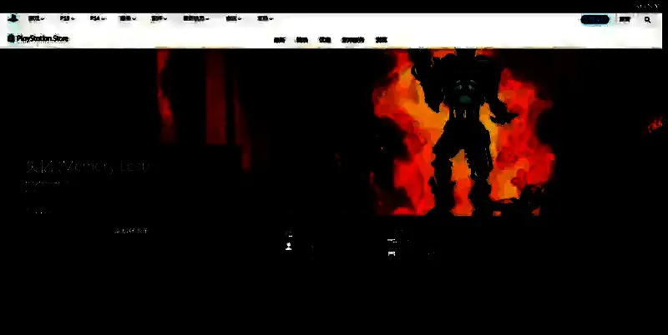Expand the PS4 dropdown menu
This screenshot has width=668, height=335.
click(97, 18)
